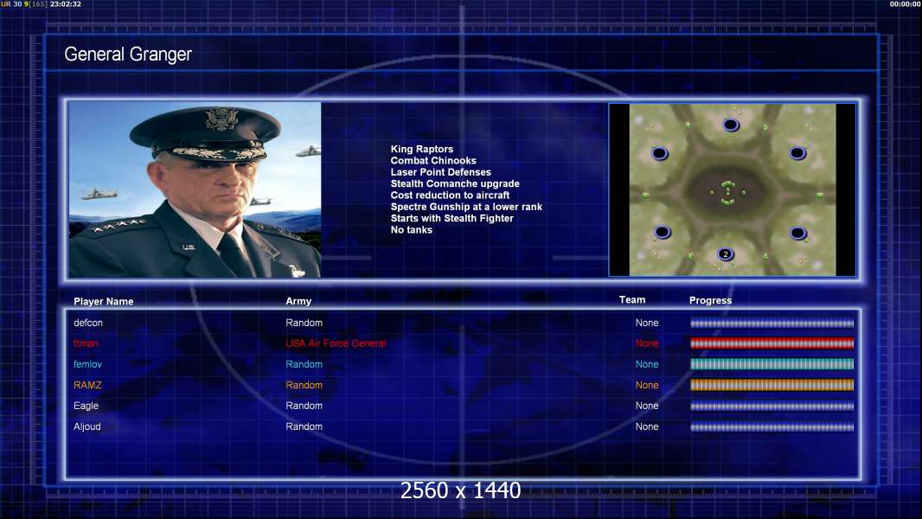Screen dimensions: 922x519
Task: Choose the lower-left start position circle on minimap
Action: pos(663,232)
